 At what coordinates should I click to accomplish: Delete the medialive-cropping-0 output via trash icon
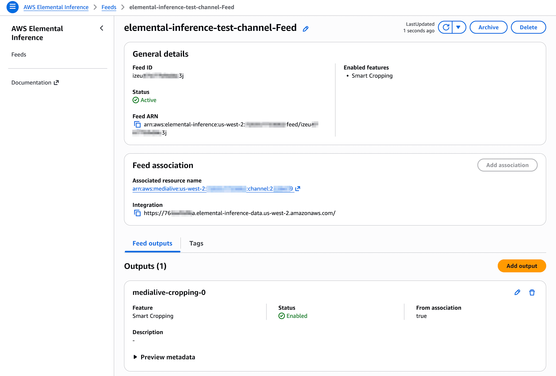coord(532,292)
